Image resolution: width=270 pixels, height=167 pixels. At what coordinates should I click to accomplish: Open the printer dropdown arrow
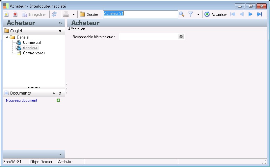(x=73, y=14)
